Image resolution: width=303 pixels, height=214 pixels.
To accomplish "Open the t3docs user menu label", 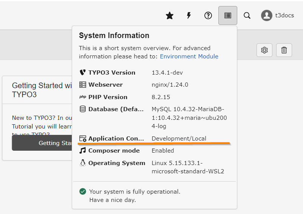I will click(284, 15).
